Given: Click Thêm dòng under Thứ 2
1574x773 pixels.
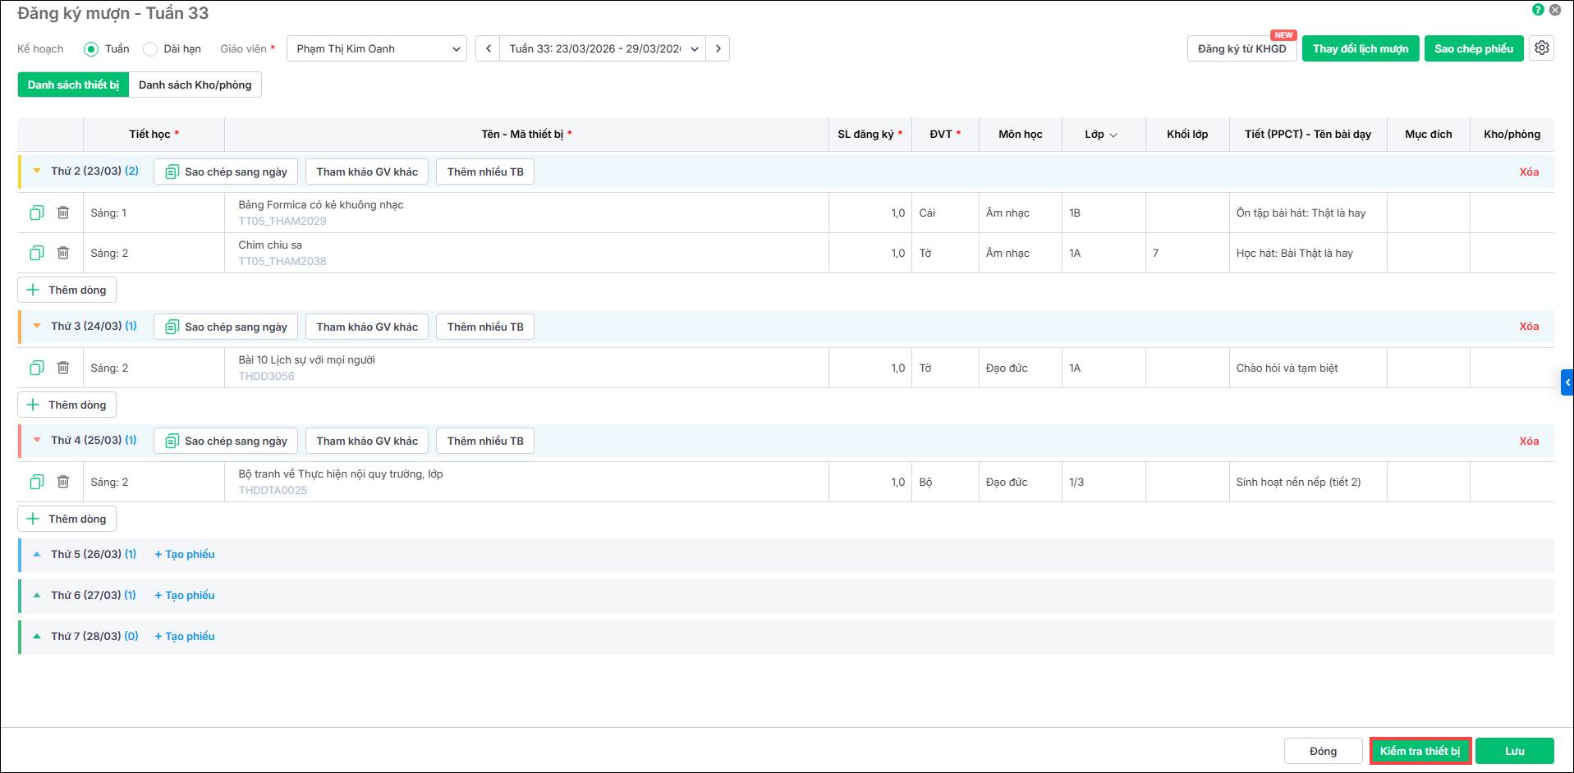Looking at the screenshot, I should (67, 290).
